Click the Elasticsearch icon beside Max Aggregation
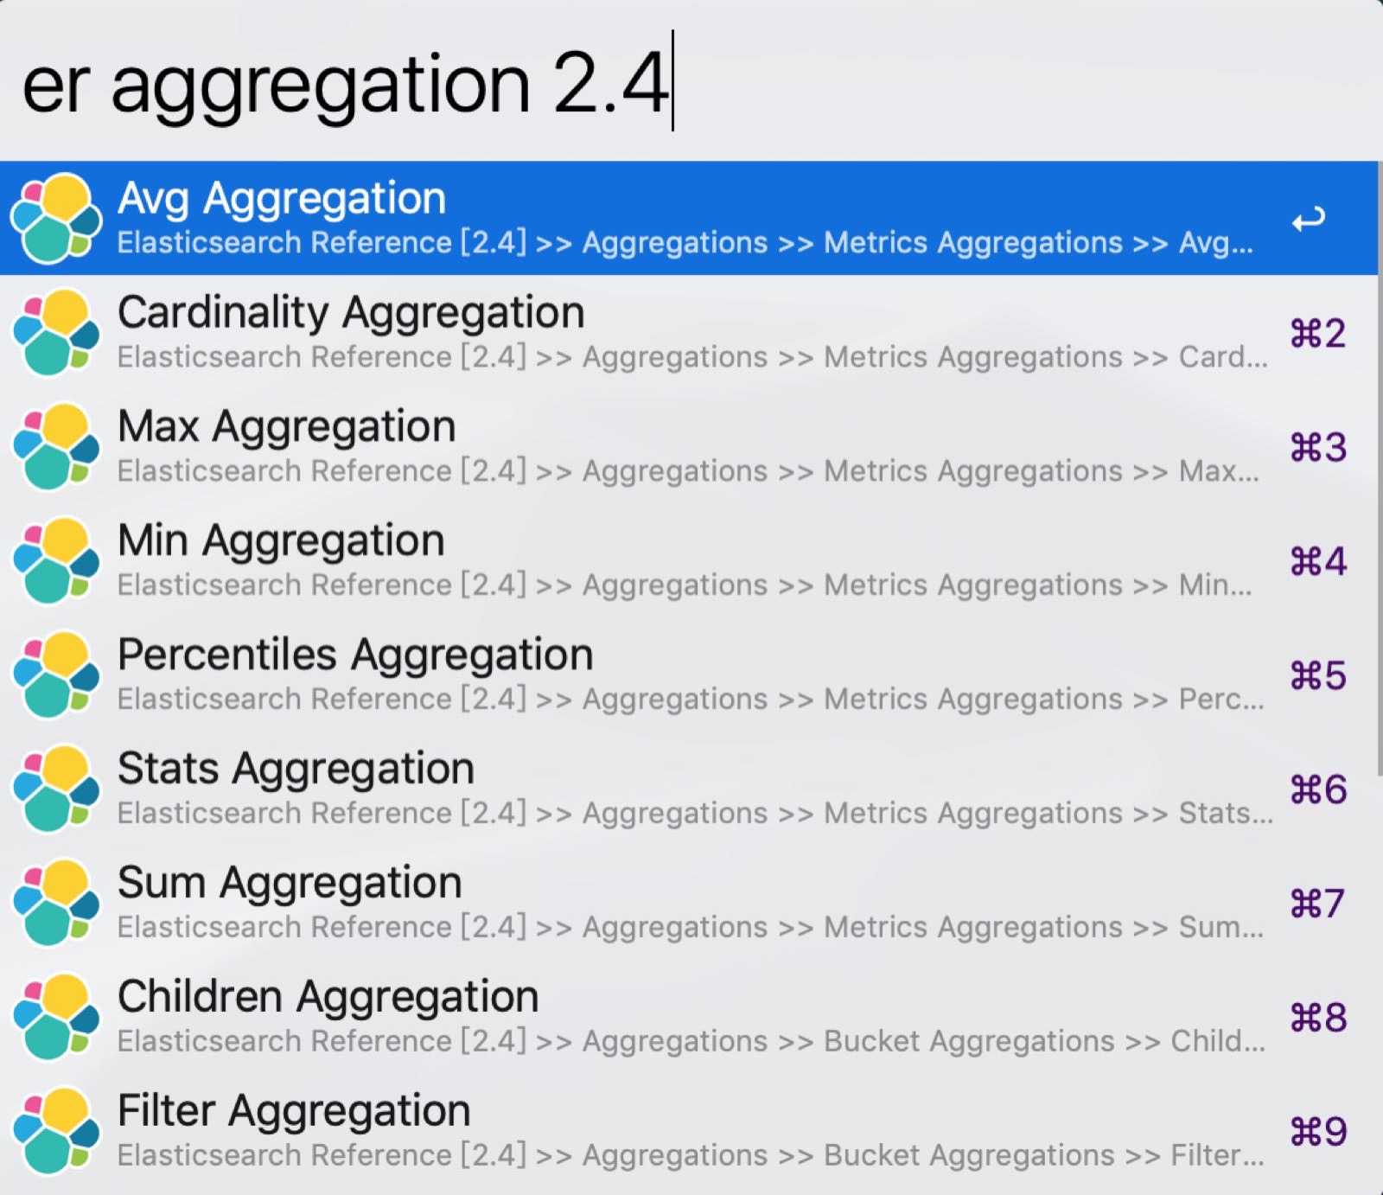The width and height of the screenshot is (1383, 1195). pyautogui.click(x=56, y=446)
